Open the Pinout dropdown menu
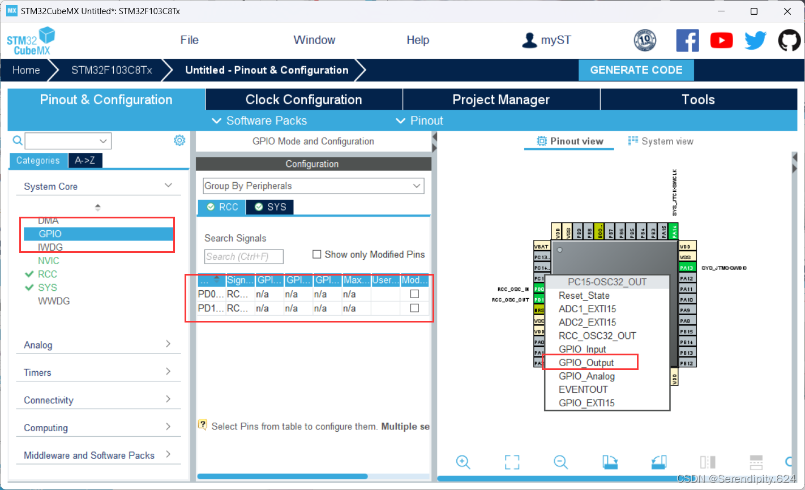 point(419,121)
